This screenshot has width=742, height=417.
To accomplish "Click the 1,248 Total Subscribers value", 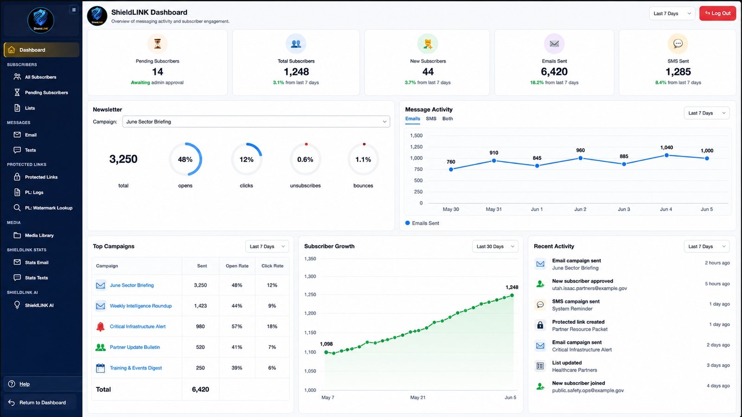I will click(296, 72).
